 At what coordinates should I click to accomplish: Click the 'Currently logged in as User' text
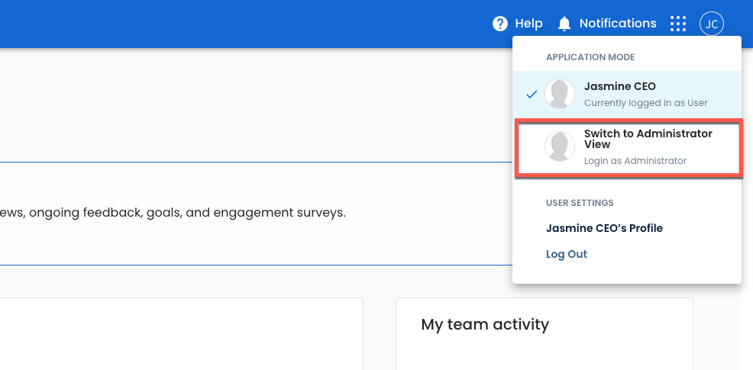pos(645,103)
